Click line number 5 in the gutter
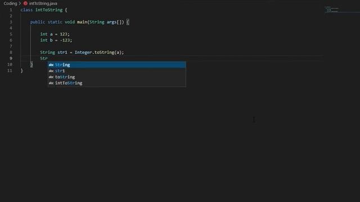Image resolution: width=360 pixels, height=202 pixels. click(11, 34)
